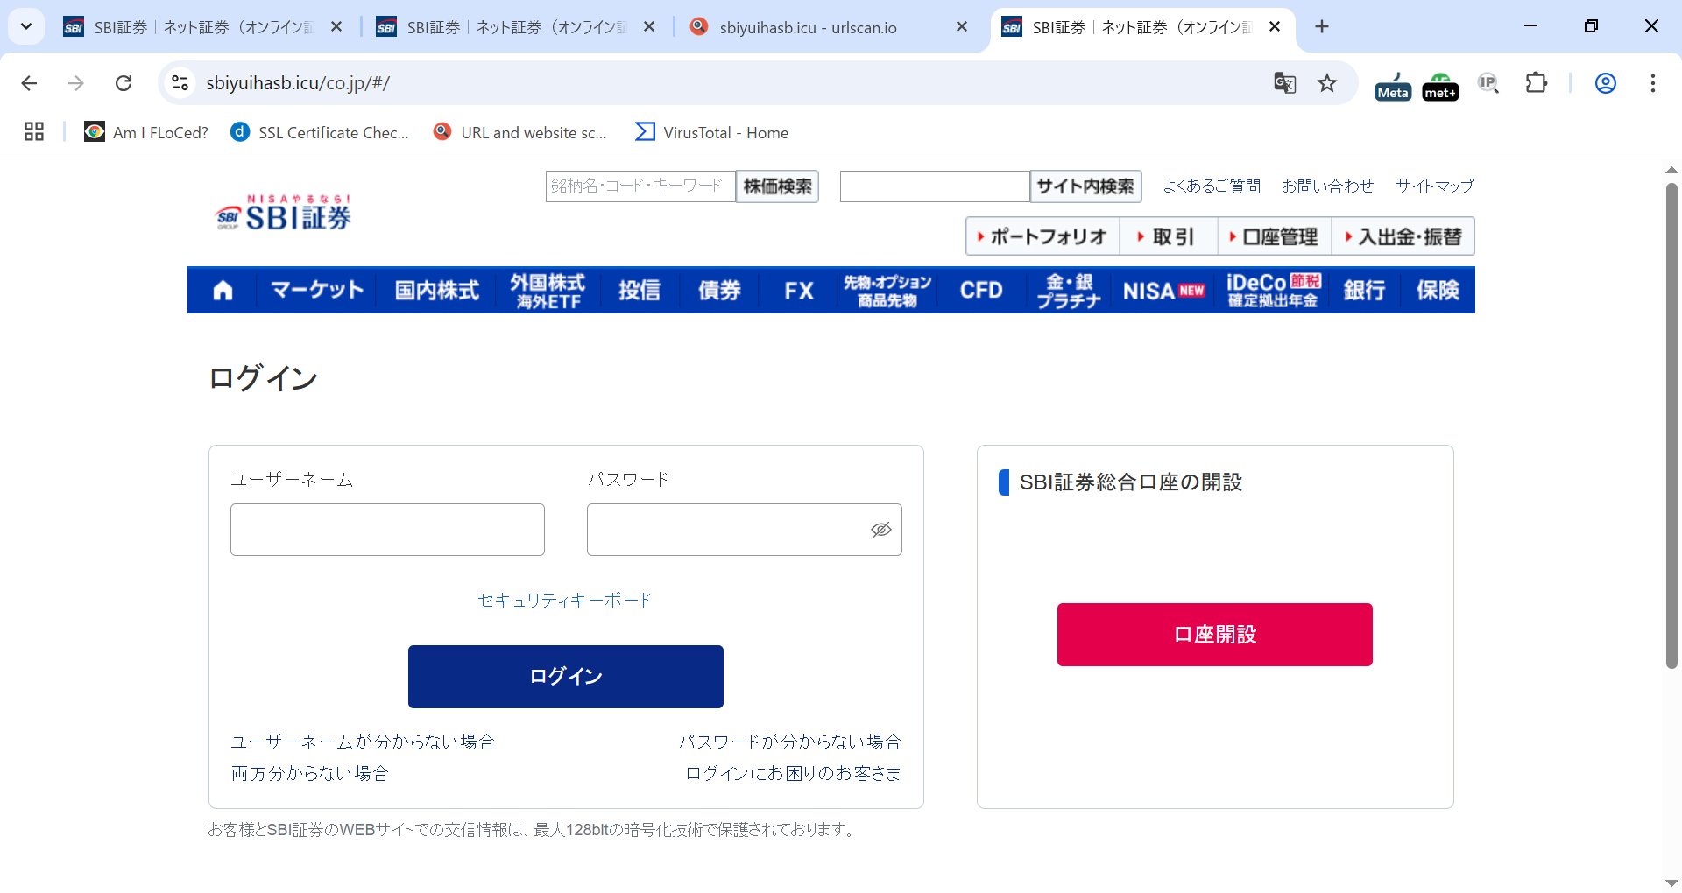This screenshot has width=1682, height=893.
Task: Go back with browser back arrow
Action: pyautogui.click(x=29, y=83)
